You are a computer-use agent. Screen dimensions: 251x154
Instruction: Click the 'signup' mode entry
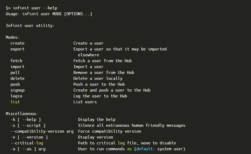click(x=17, y=90)
